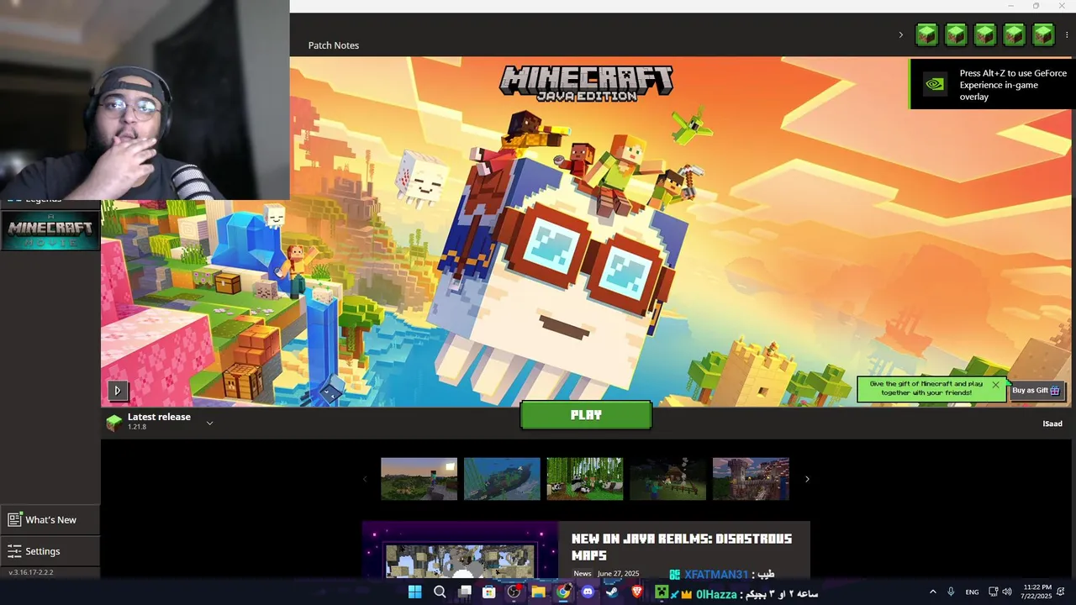The image size is (1076, 605).
Task: Open the Disastrous Maps news headline
Action: click(x=682, y=547)
